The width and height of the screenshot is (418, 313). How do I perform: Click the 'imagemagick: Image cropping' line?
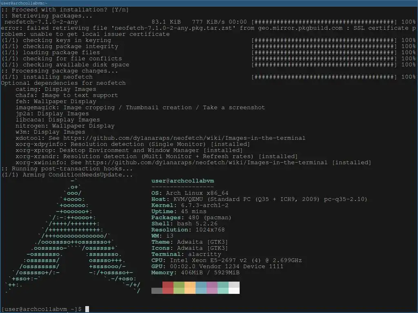pos(140,108)
